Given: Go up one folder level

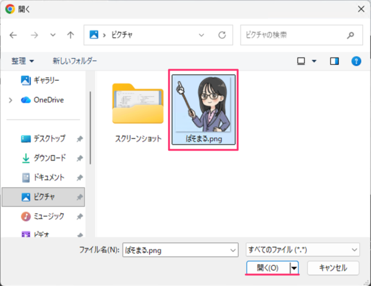Looking at the screenshot, I should [71, 35].
